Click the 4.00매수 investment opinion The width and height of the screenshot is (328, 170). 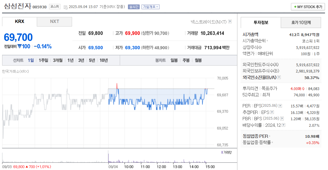[x=298, y=89]
